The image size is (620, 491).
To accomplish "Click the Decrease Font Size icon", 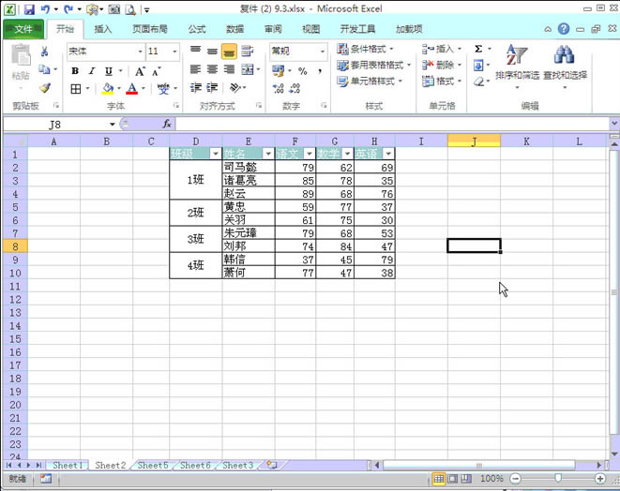I will 157,71.
